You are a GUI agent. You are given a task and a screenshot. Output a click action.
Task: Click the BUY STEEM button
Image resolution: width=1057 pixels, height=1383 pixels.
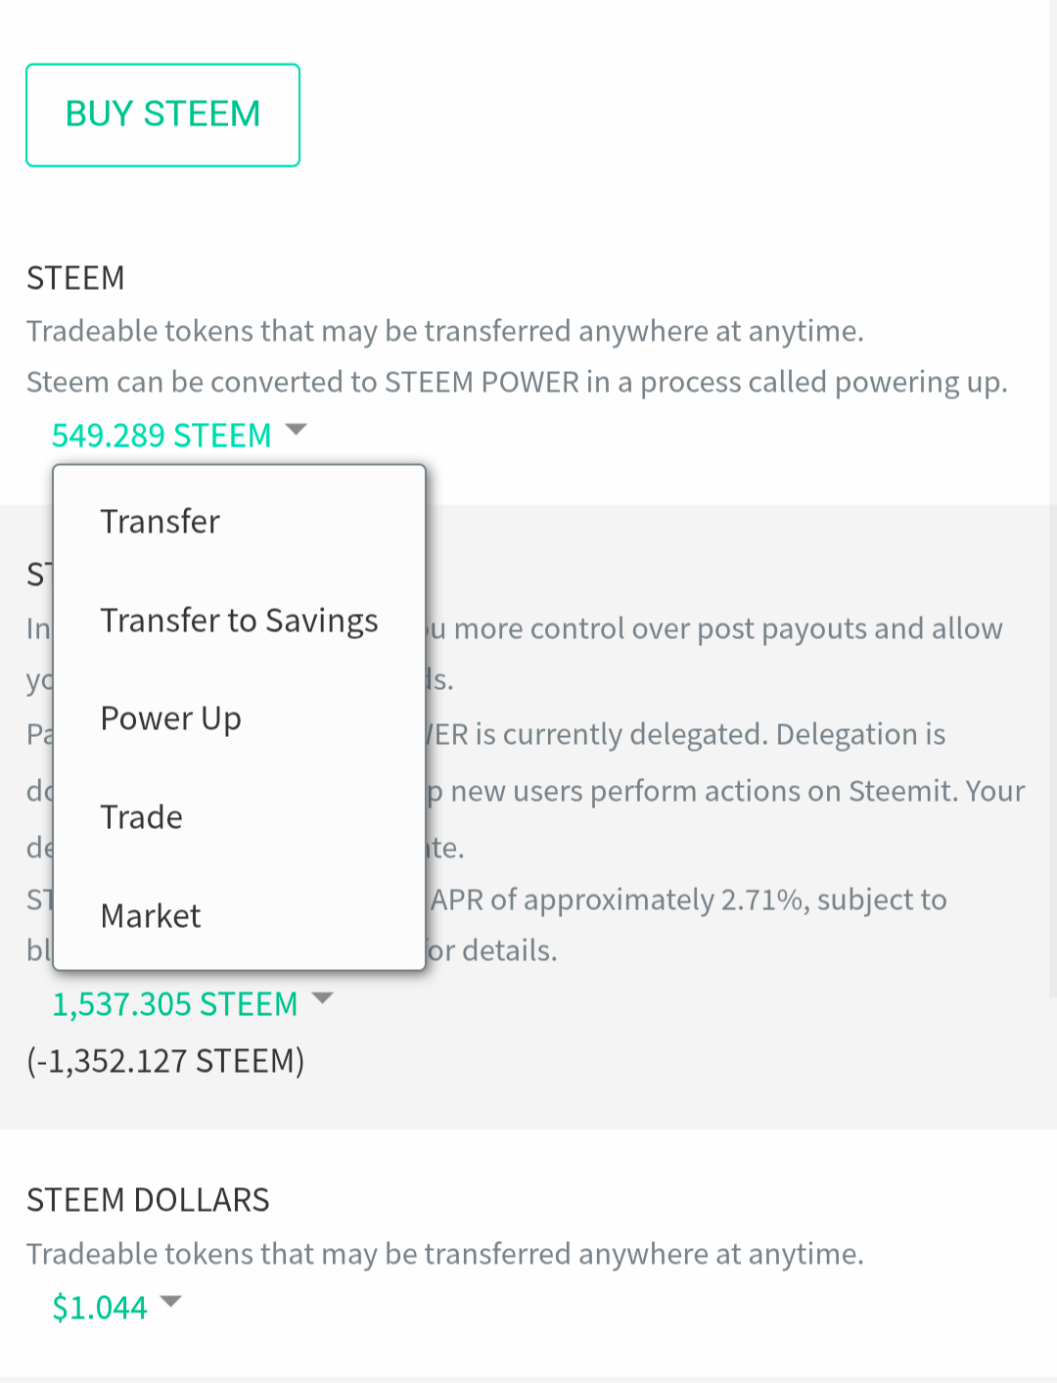tap(162, 115)
